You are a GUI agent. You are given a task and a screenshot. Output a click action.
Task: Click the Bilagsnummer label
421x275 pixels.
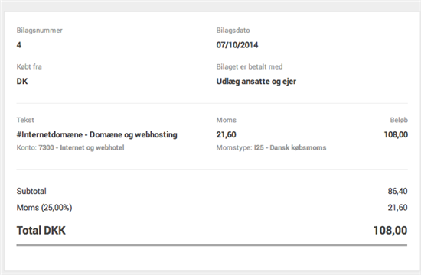(x=40, y=31)
